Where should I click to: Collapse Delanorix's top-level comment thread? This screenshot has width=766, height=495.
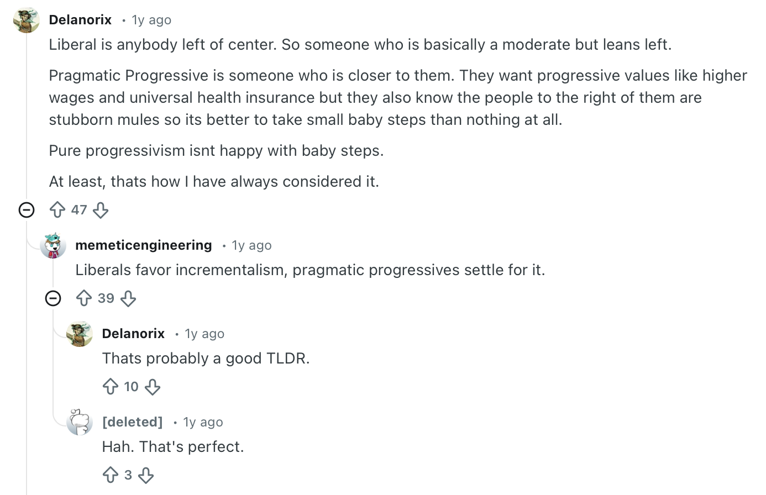click(27, 210)
